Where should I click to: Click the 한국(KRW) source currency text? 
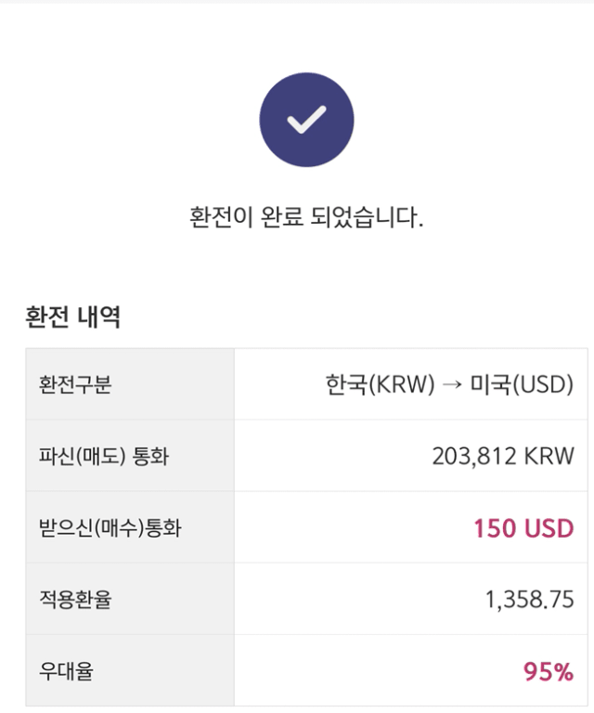tap(380, 384)
